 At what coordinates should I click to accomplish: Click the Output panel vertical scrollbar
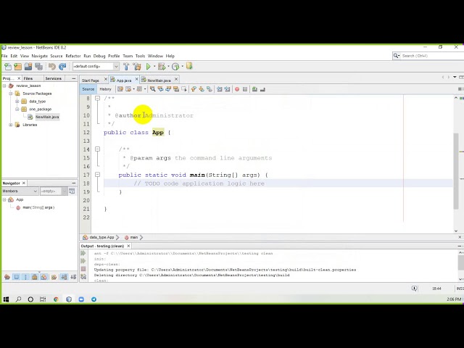coord(461,262)
